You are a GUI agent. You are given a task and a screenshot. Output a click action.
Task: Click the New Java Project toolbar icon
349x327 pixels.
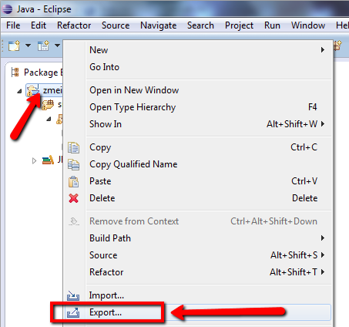click(x=43, y=46)
